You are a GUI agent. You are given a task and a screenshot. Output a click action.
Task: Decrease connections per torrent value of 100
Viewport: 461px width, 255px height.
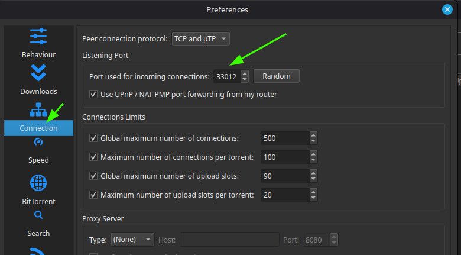click(313, 160)
